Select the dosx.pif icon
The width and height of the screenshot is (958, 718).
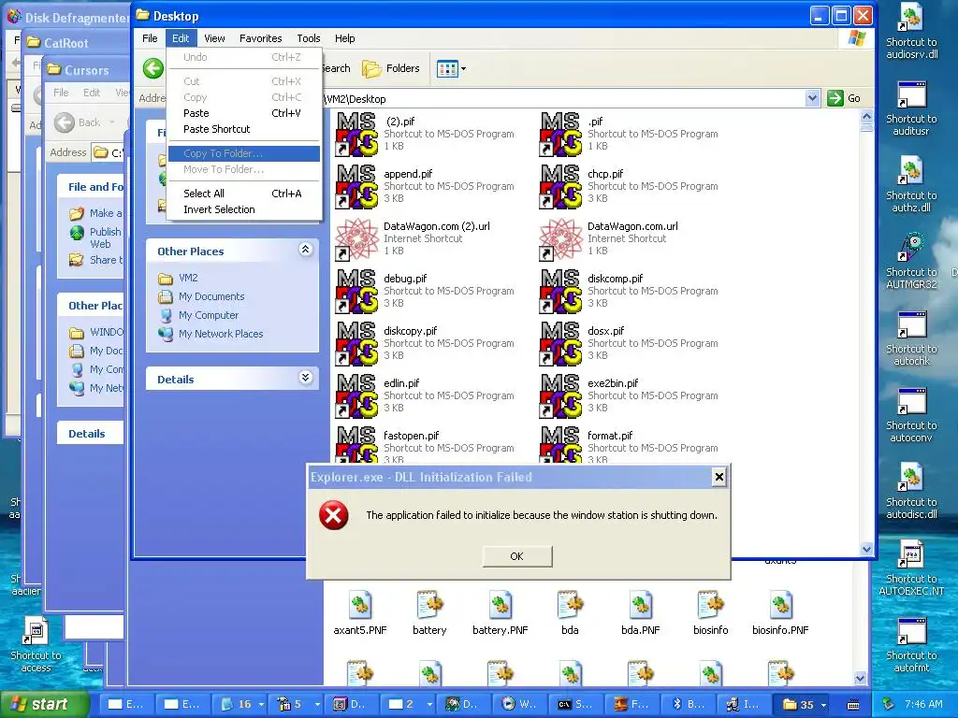click(x=560, y=344)
